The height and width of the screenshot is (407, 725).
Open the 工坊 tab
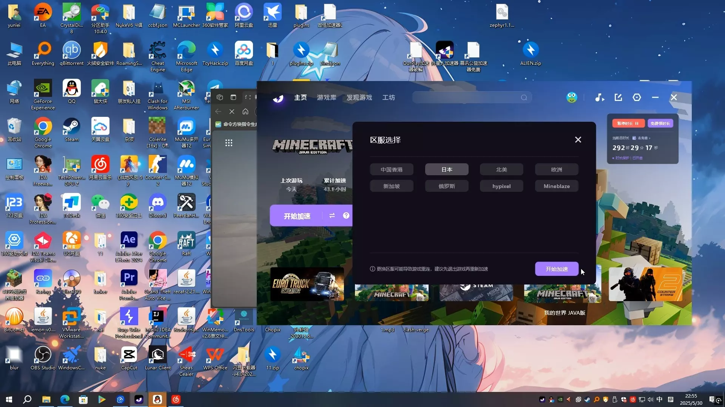pyautogui.click(x=388, y=98)
